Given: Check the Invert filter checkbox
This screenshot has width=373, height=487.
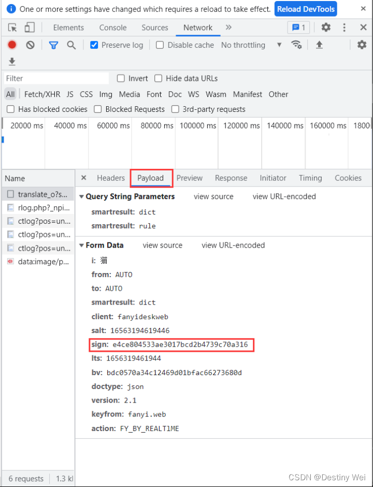Looking at the screenshot, I should 121,78.
